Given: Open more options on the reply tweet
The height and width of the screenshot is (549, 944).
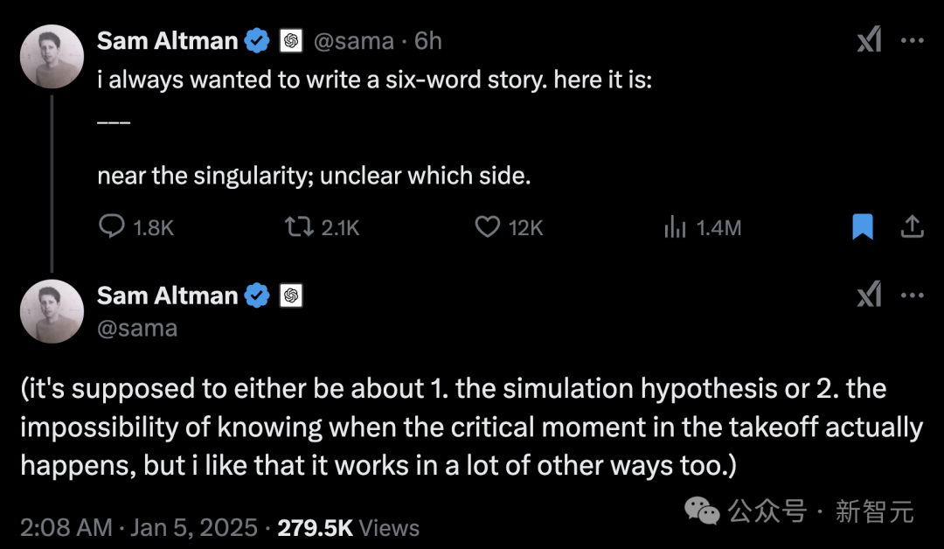Looking at the screenshot, I should [x=912, y=296].
